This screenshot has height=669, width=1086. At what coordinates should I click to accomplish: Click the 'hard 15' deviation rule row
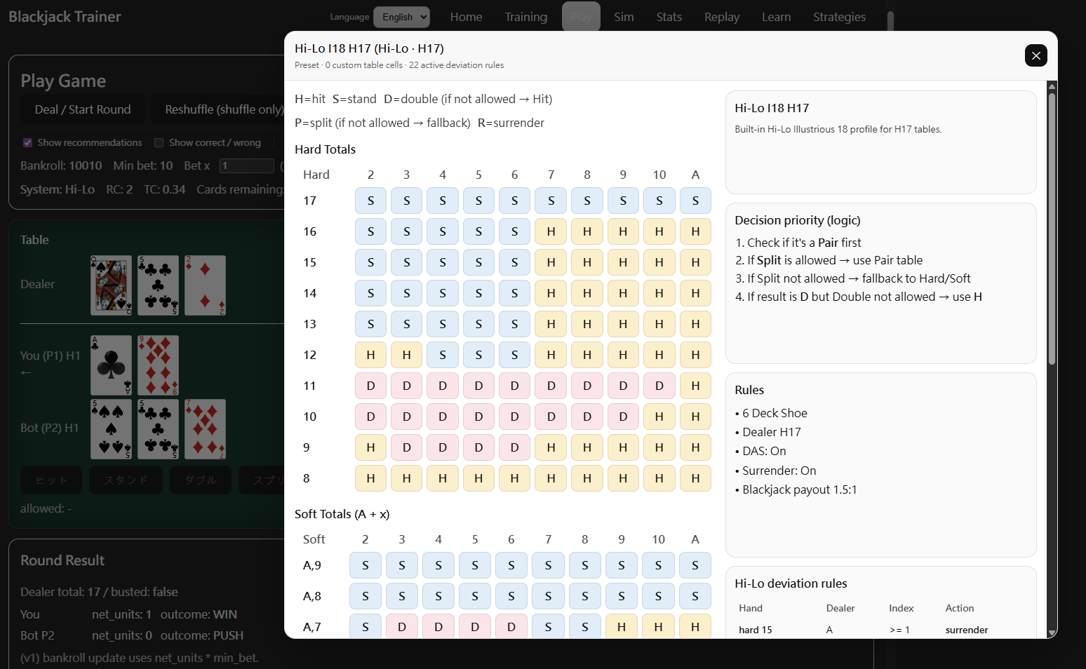click(880, 630)
